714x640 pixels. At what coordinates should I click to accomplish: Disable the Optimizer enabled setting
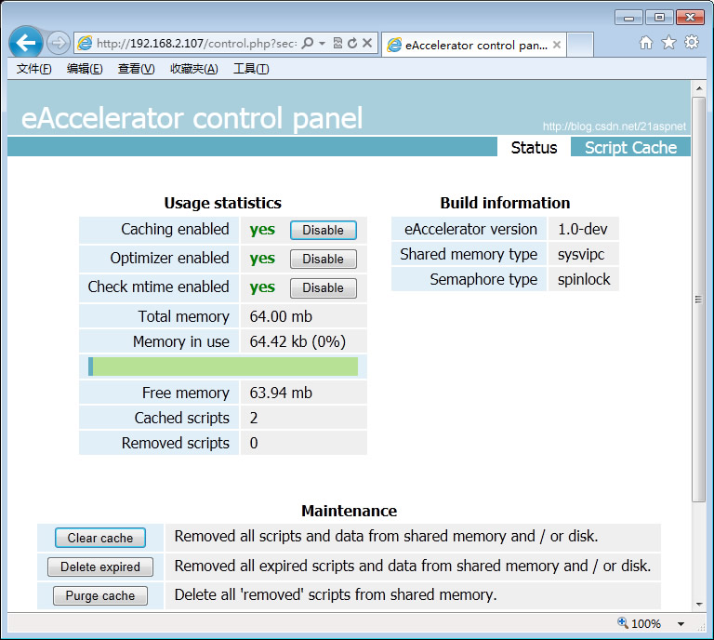(324, 259)
